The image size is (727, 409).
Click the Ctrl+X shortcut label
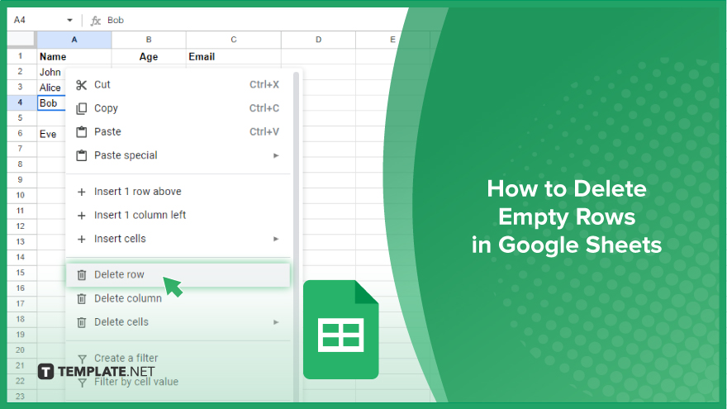pos(264,85)
